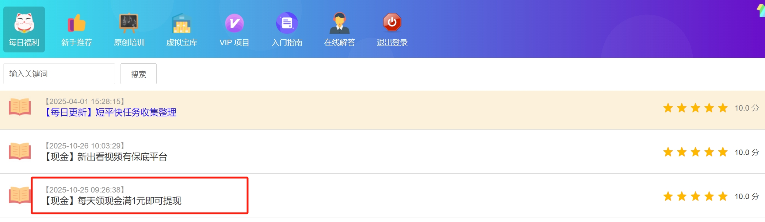765x222 pixels.
Task: Click first star on 看视频有保底平台 rating
Action: click(x=668, y=152)
